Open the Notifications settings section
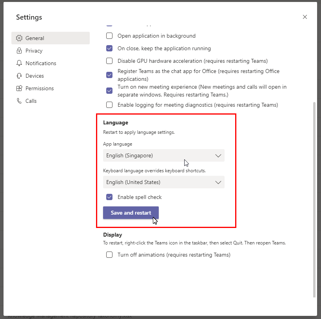 [50, 63]
